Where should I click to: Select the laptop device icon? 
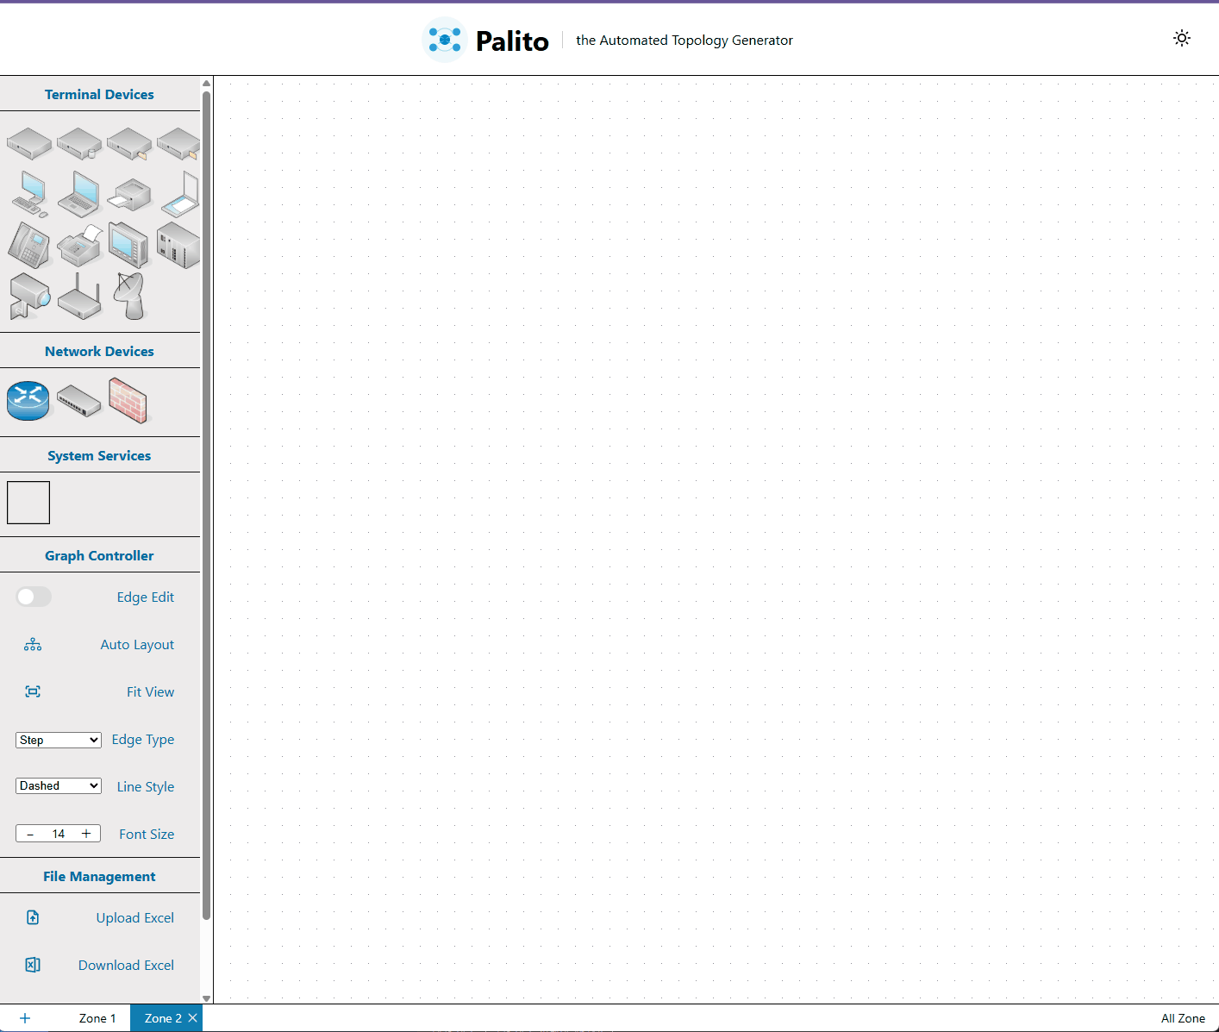point(79,194)
